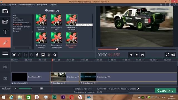This screenshot has width=178, height=100.
Task: Click the Crop tool icon
Action: point(26,55)
